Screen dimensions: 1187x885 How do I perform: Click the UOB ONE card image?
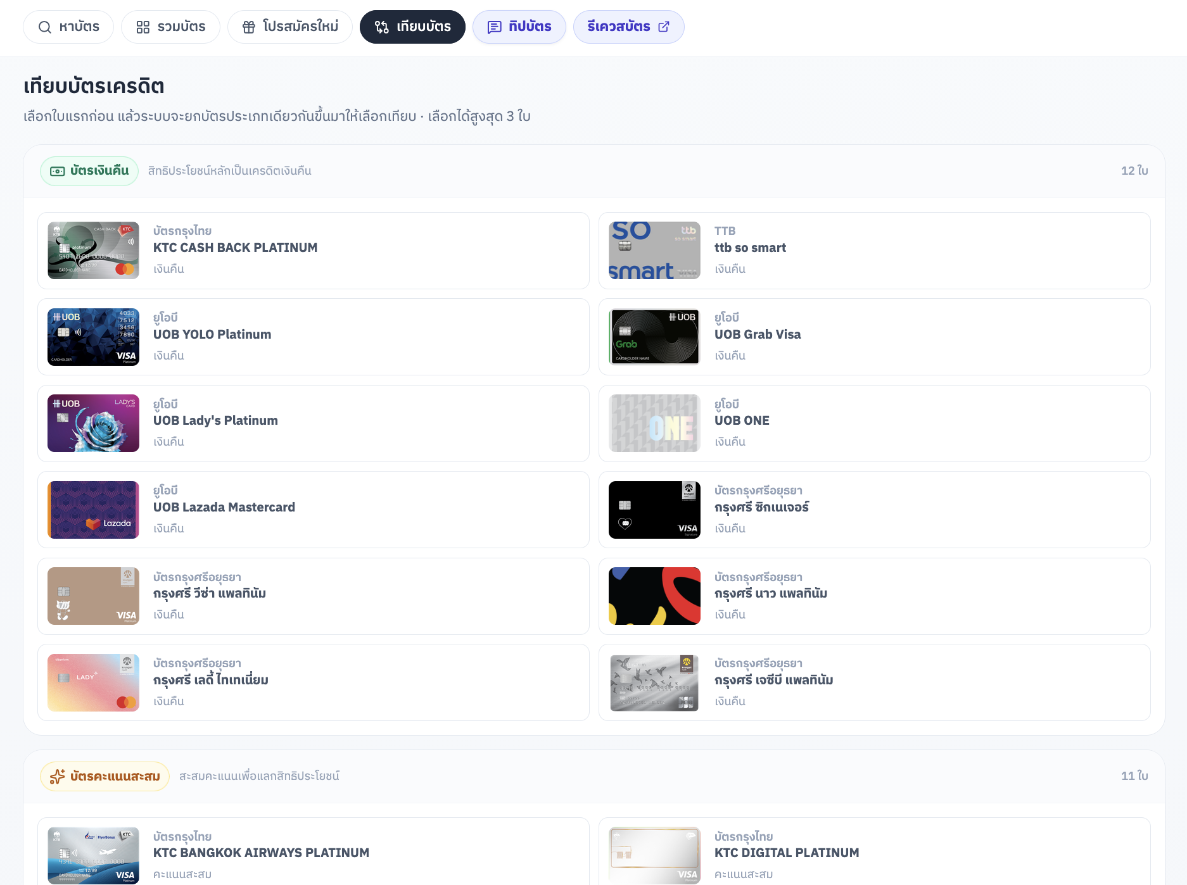tap(654, 424)
